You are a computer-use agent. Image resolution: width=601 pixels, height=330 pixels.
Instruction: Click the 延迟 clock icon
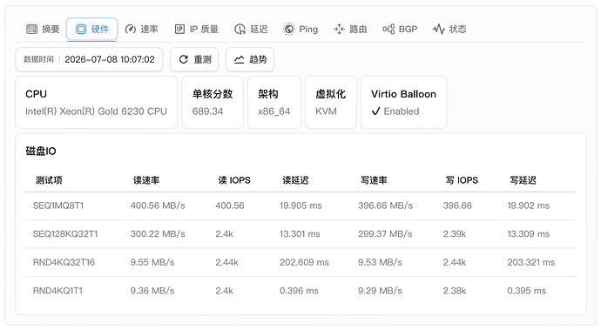(240, 29)
